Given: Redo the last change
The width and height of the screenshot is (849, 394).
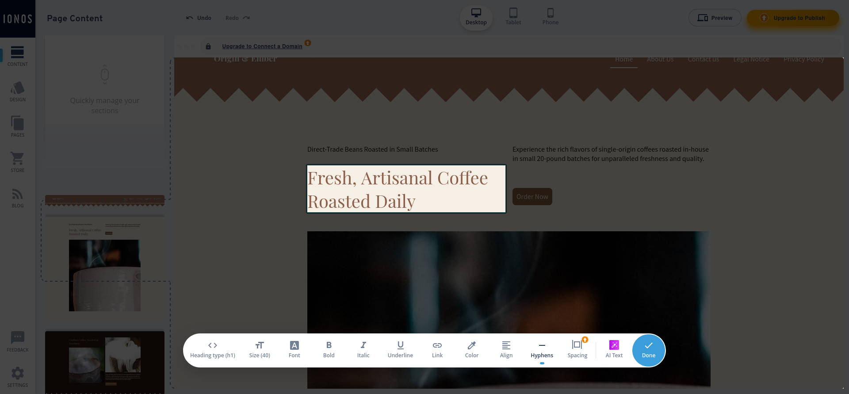Looking at the screenshot, I should (237, 18).
